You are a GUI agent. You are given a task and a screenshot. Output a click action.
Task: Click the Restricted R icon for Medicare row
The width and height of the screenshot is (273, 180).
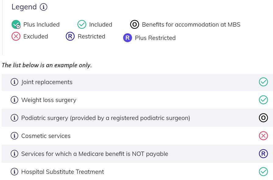pyautogui.click(x=263, y=154)
